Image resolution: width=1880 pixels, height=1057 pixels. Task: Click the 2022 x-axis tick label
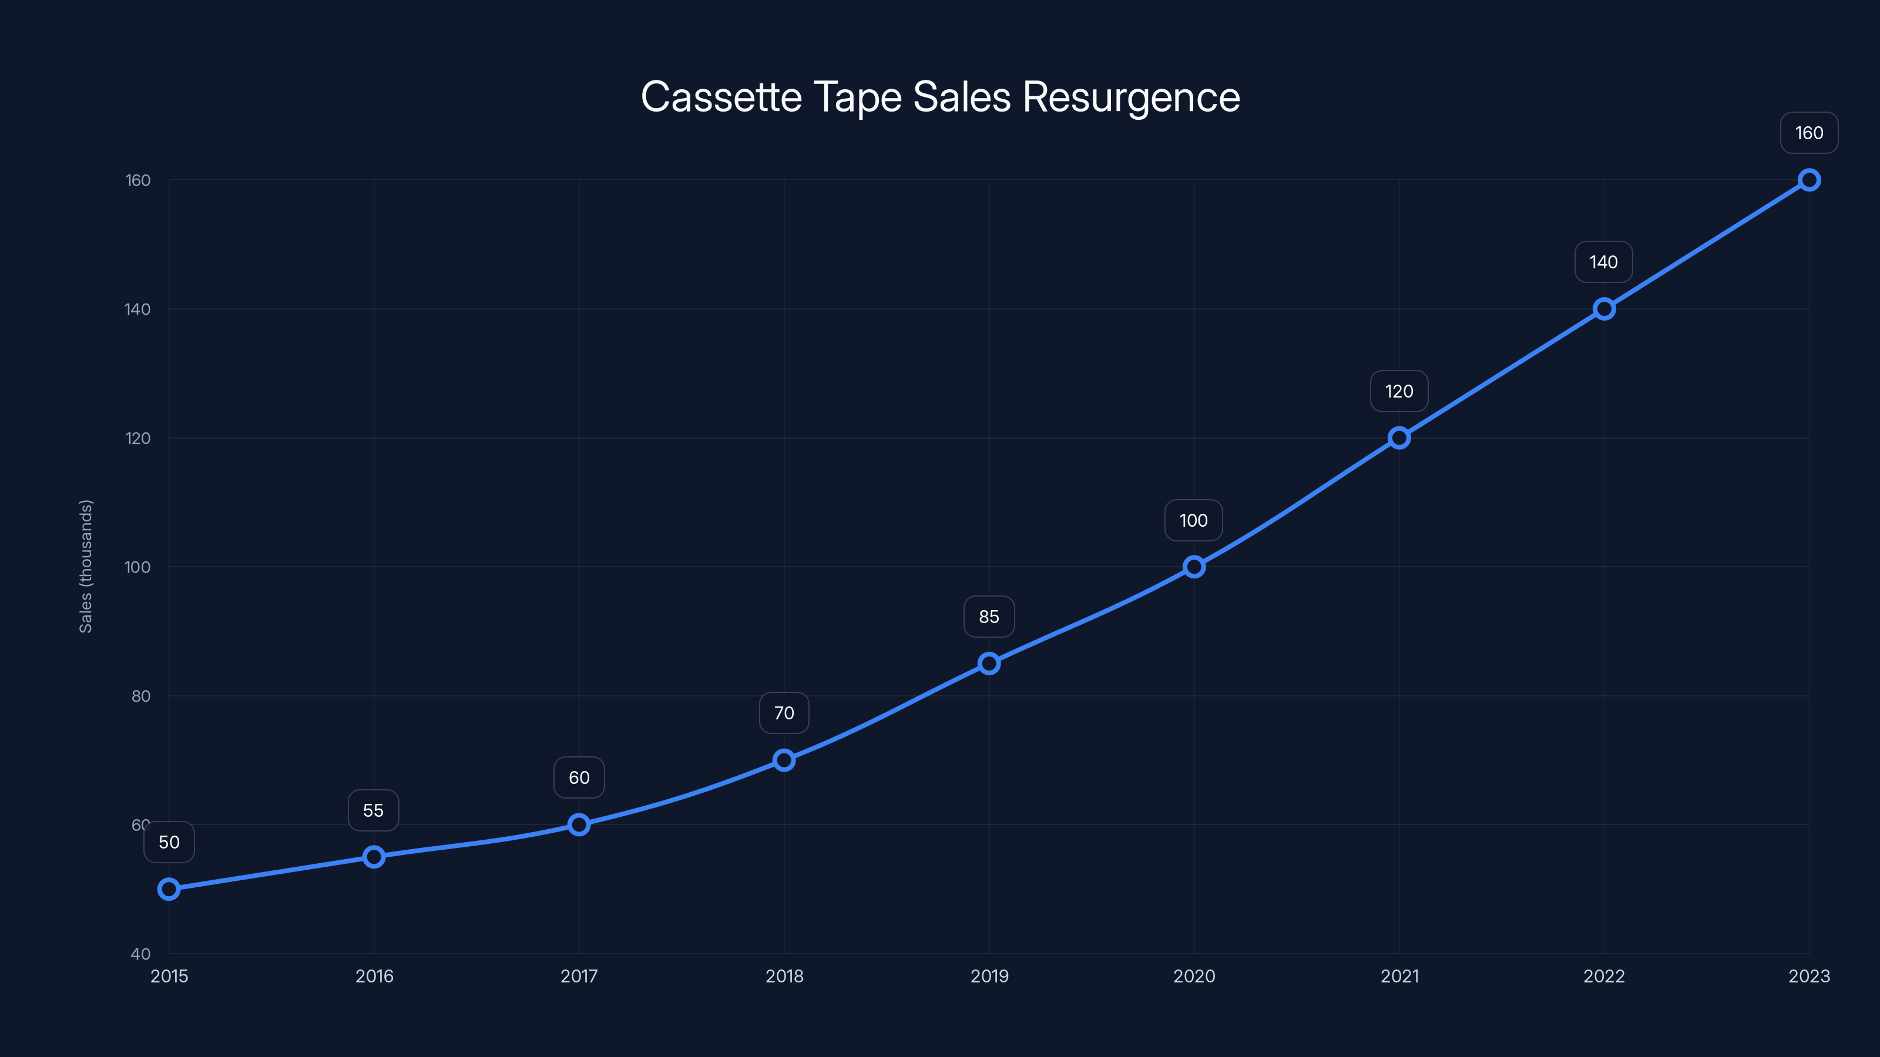tap(1604, 976)
